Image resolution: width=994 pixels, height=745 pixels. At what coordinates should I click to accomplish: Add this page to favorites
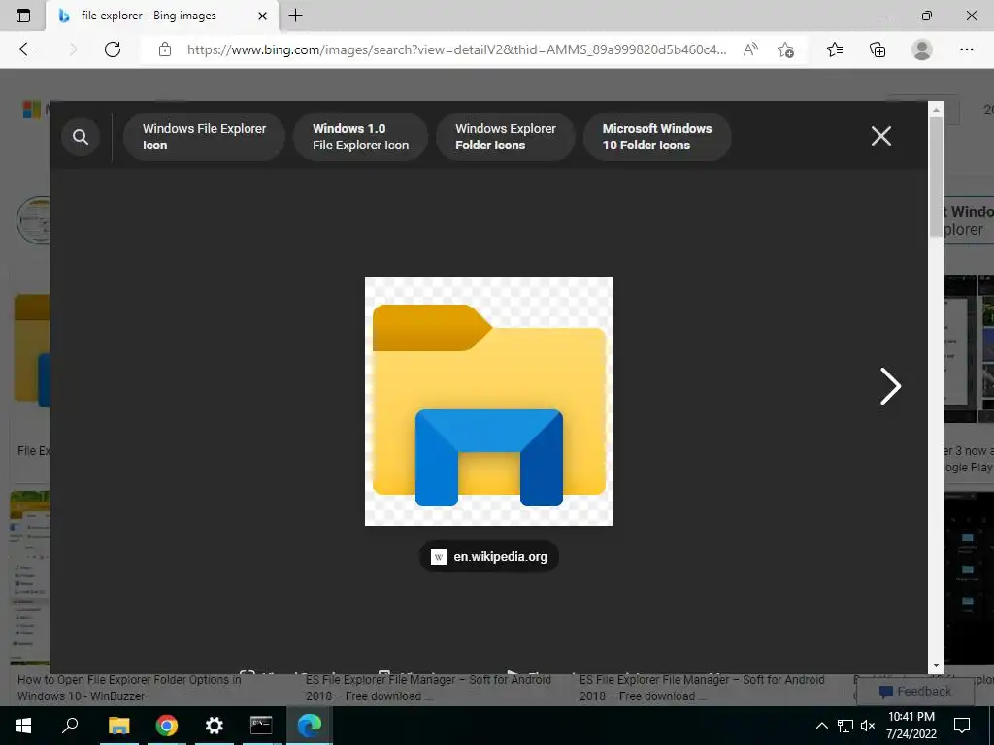[x=786, y=49]
